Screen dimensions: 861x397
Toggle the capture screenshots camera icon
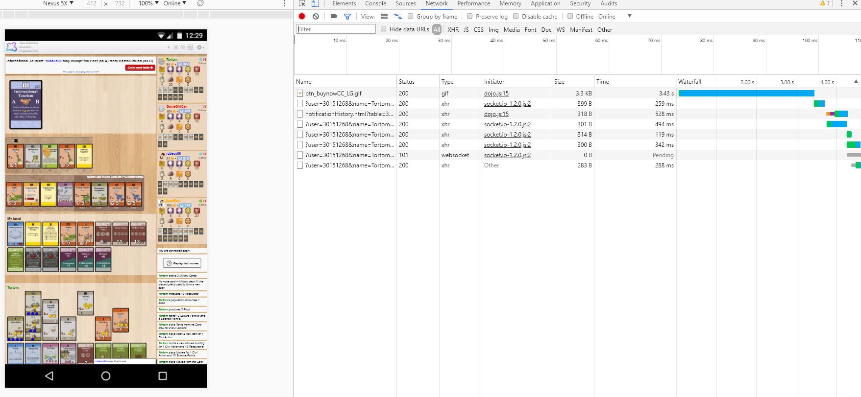coord(334,16)
